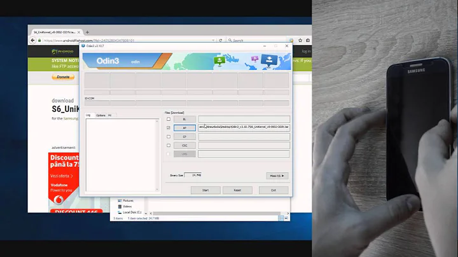The width and height of the screenshot is (458, 257).
Task: Open the Pit tab in Odin3
Action: [110, 115]
